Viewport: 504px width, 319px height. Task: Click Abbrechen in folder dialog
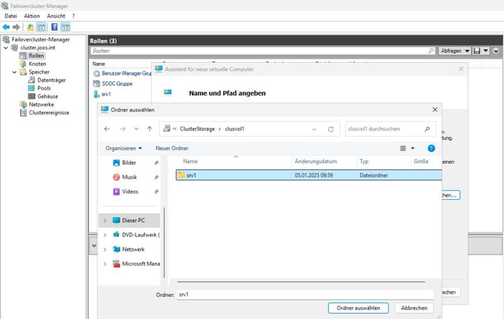(x=414, y=308)
